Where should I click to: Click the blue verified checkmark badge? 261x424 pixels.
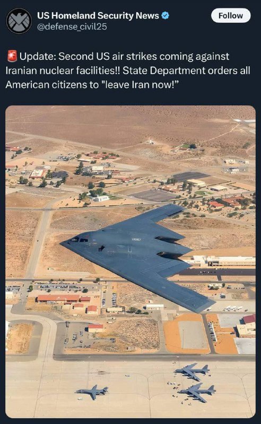tap(165, 15)
